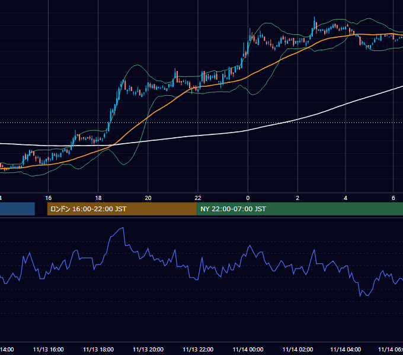Click the 0 hour label on price chart axis
Viewport: 403px width, 355px height.
click(248, 198)
